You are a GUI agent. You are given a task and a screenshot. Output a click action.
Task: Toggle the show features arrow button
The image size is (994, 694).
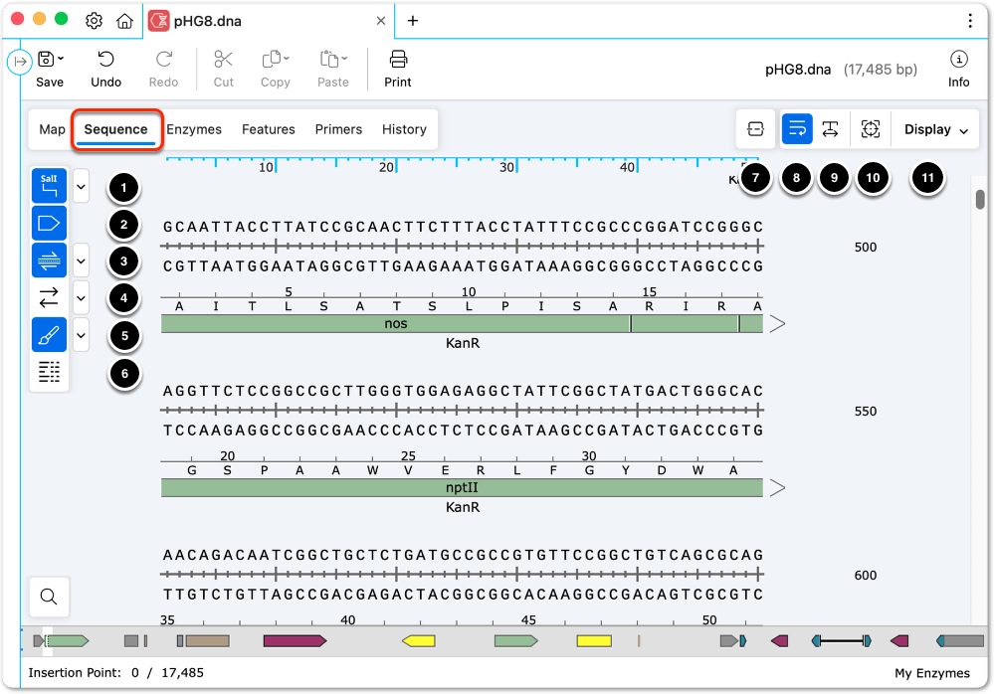coord(49,223)
